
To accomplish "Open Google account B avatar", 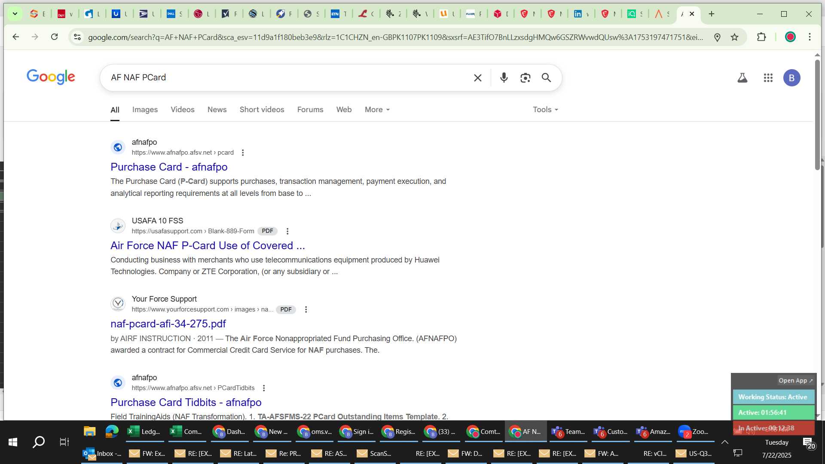I will coord(791,78).
